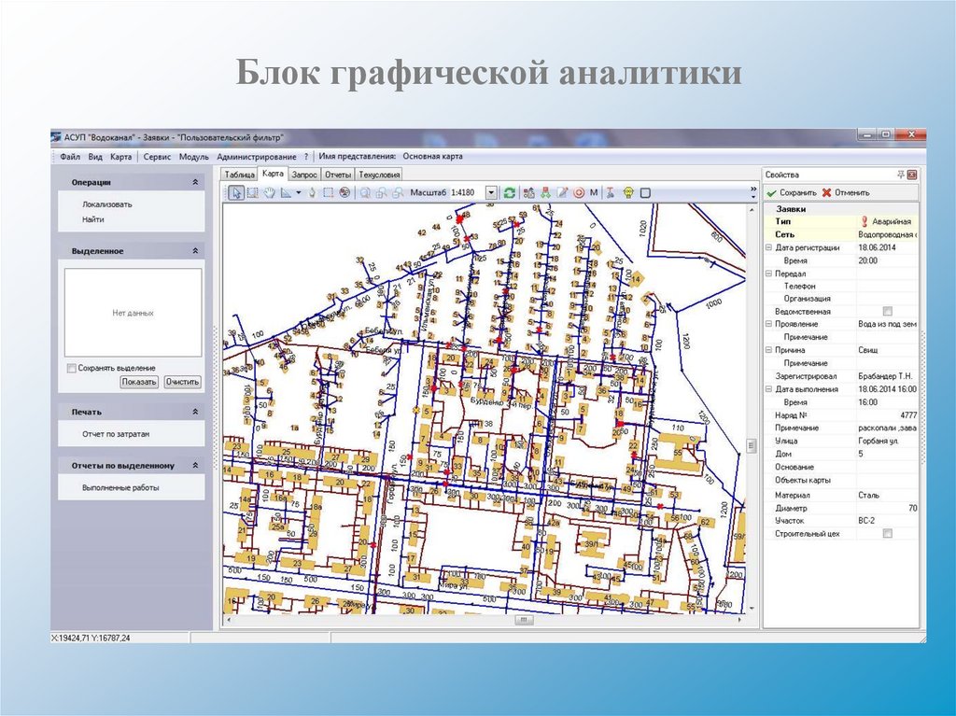Click Сохранить in the properties panel
The image size is (956, 716).
tap(792, 192)
